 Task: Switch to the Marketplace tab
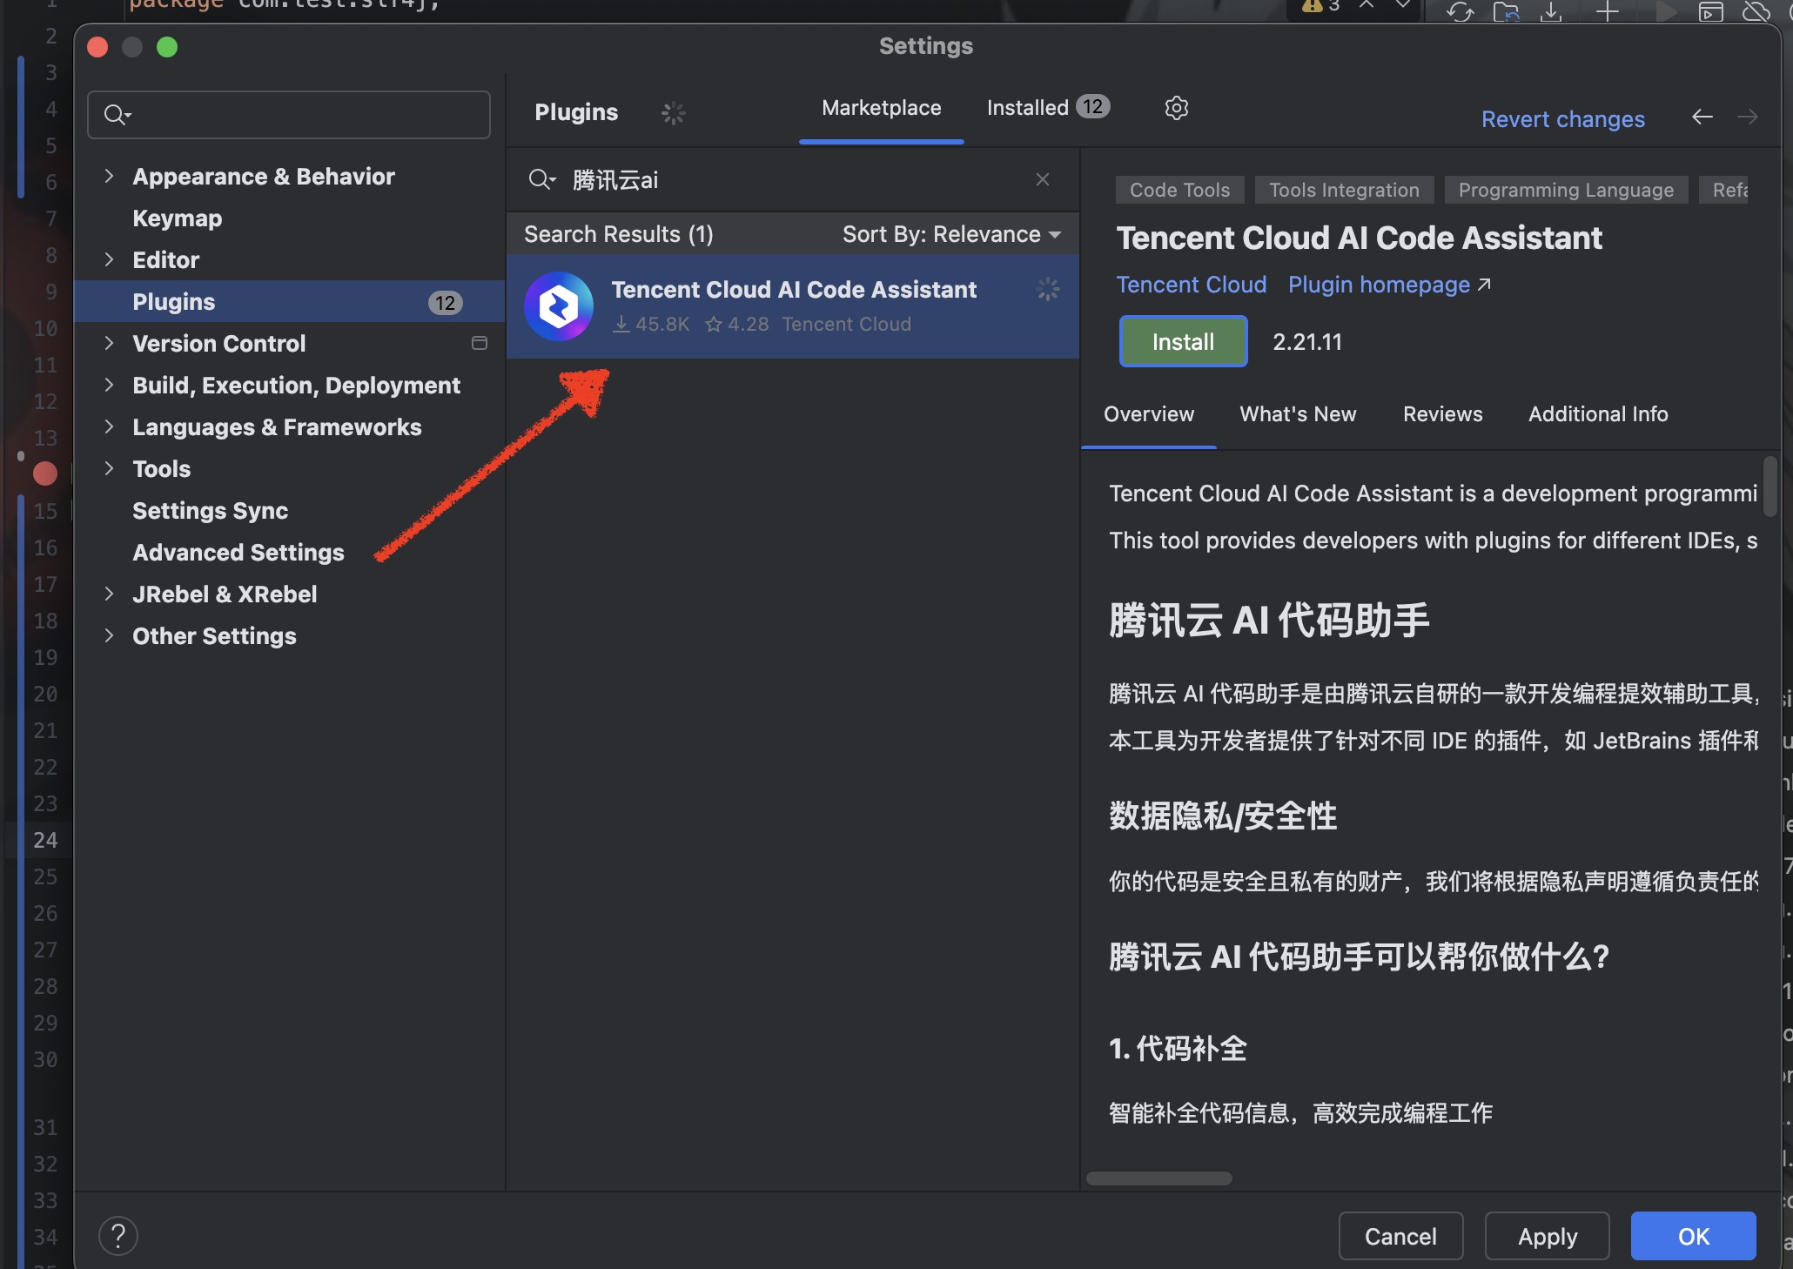(882, 108)
